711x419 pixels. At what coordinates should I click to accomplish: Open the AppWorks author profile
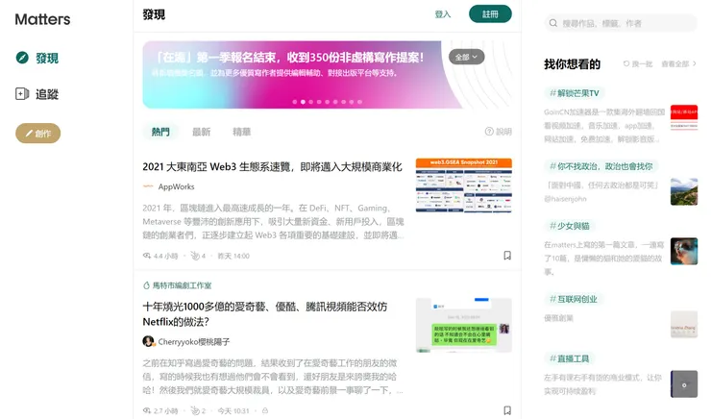(176, 186)
